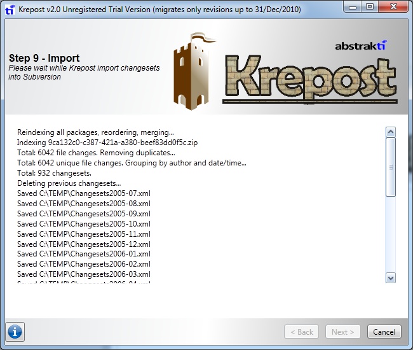Click 'Saved C:\TEMP\Changesets2005-12.xml' line

pos(84,244)
